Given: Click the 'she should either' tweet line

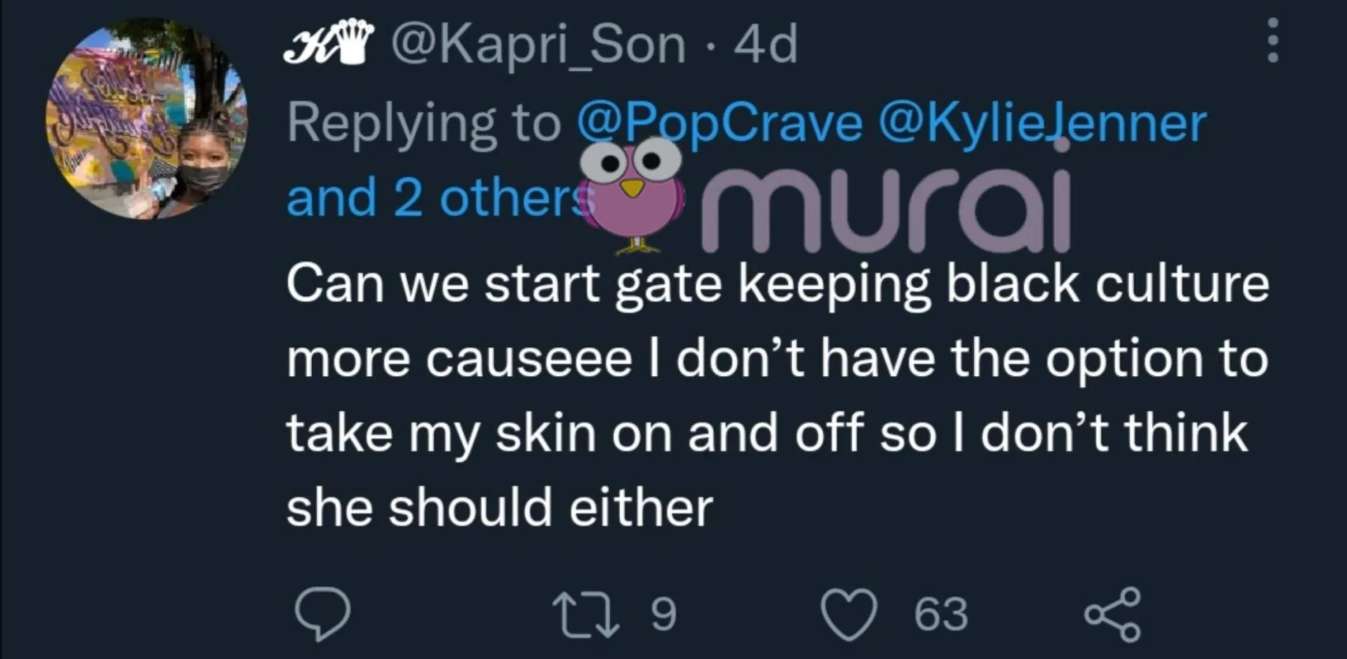Looking at the screenshot, I should [x=500, y=508].
